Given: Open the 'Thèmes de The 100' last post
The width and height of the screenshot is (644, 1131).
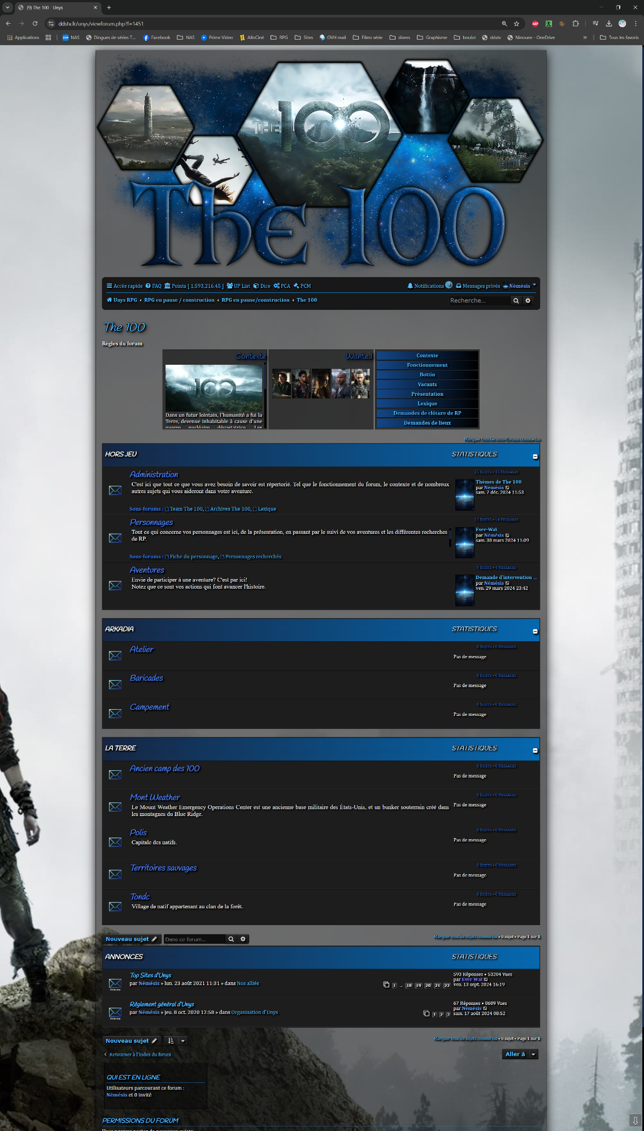Looking at the screenshot, I should (498, 482).
